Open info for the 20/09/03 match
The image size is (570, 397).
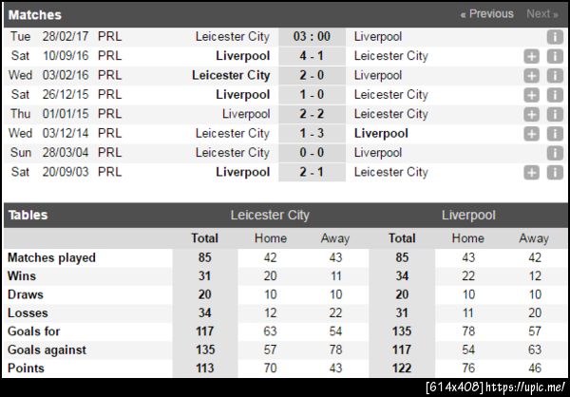point(555,173)
